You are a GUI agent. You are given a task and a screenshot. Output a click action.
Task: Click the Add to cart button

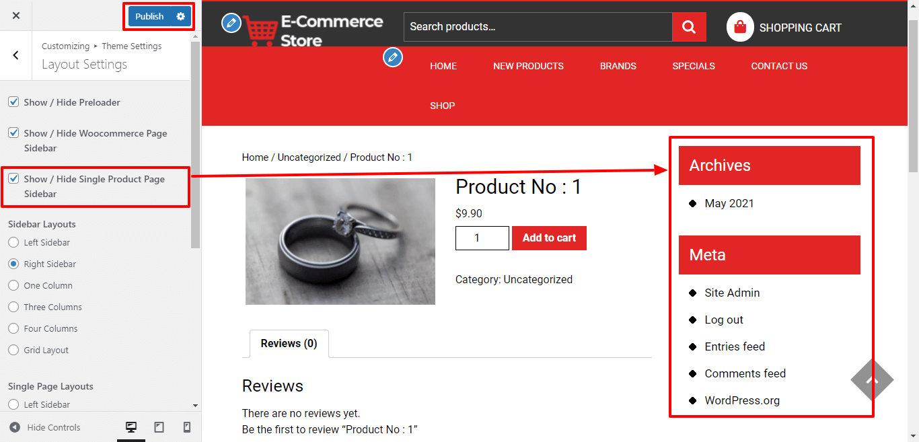coord(549,238)
